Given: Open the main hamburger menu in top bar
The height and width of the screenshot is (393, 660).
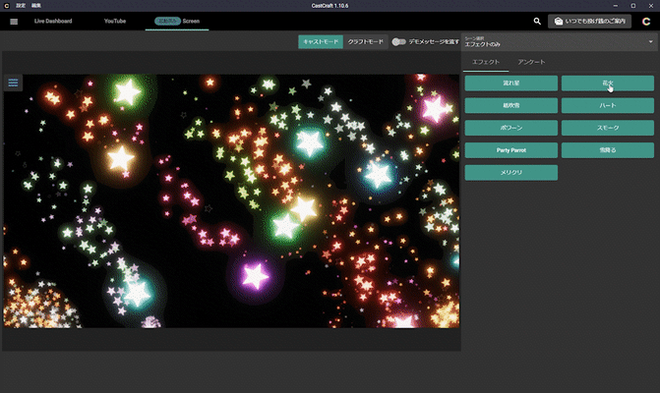Looking at the screenshot, I should pyautogui.click(x=14, y=22).
